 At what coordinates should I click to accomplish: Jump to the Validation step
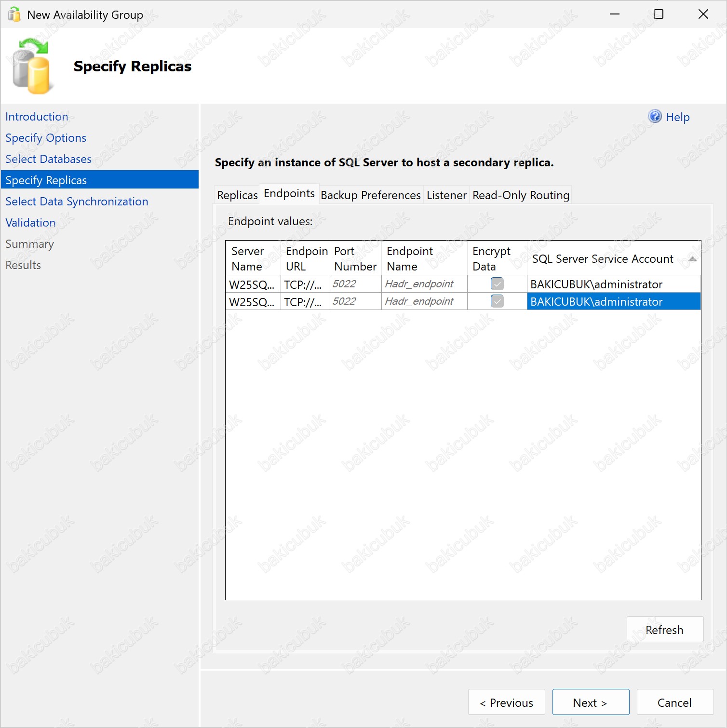pos(30,223)
